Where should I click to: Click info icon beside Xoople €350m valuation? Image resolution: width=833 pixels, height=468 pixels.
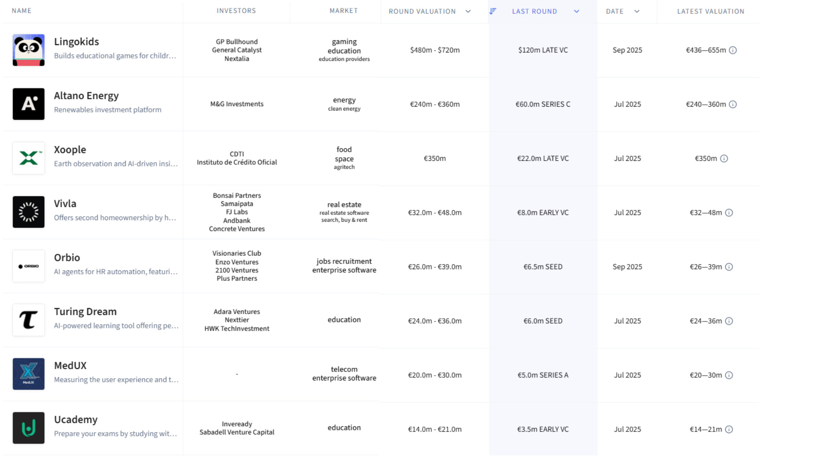(x=724, y=159)
